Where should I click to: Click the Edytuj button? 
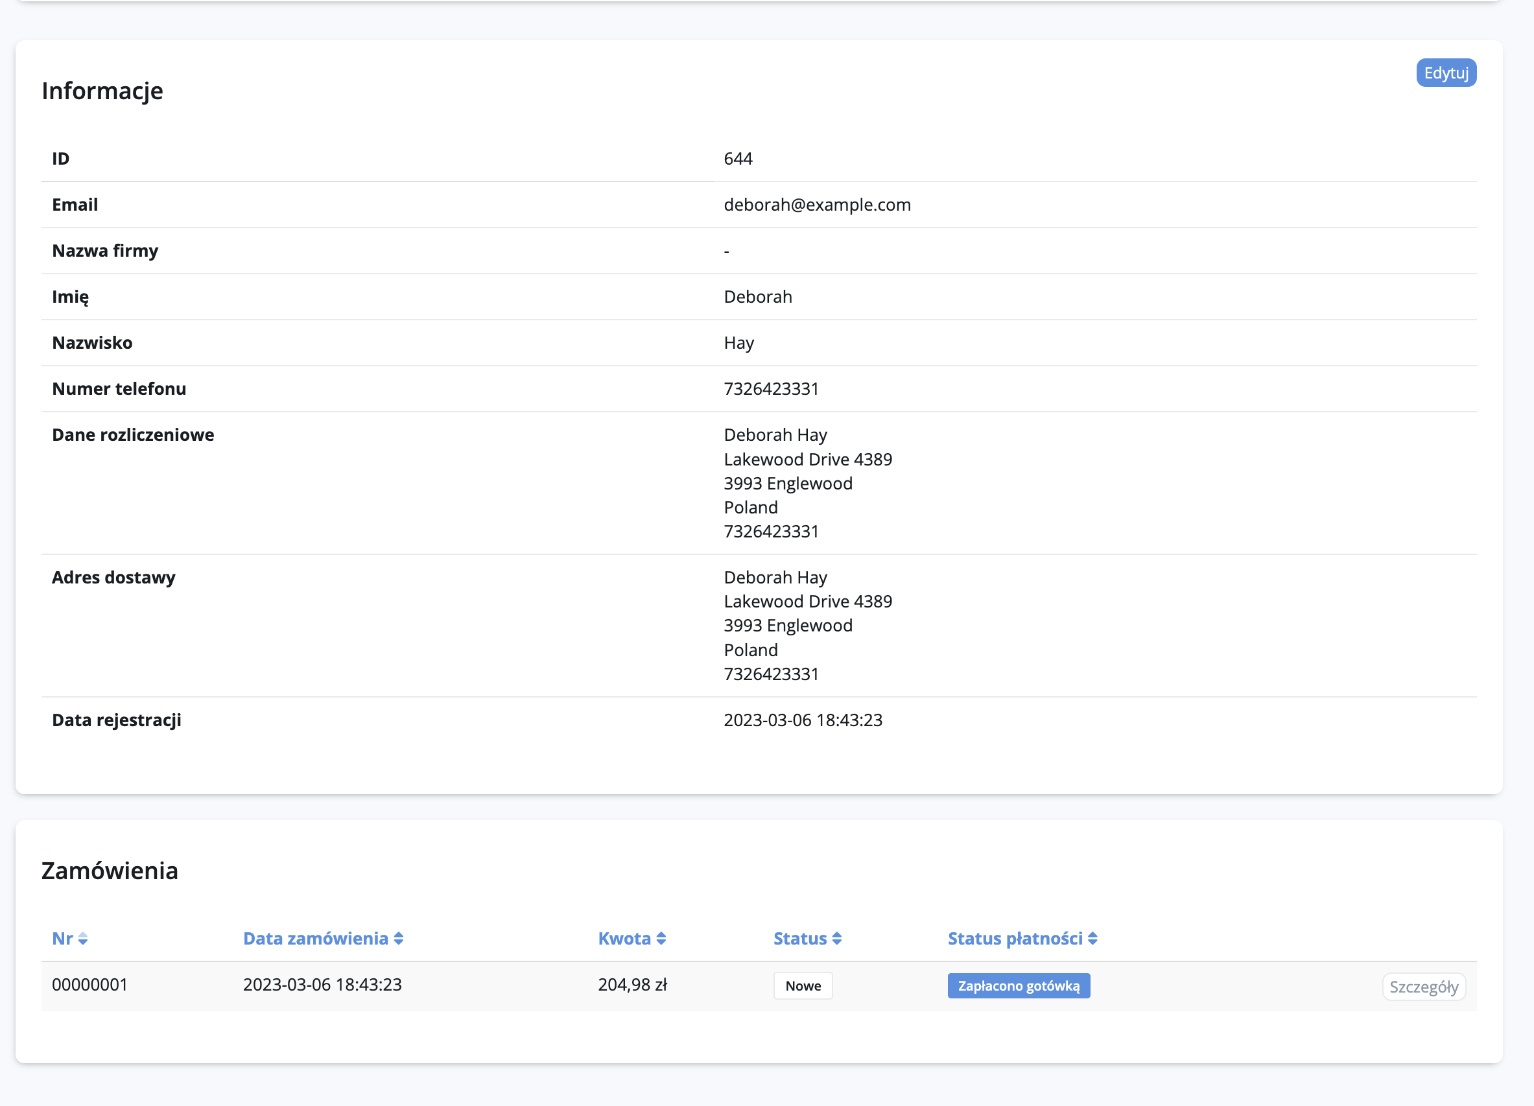coord(1445,73)
